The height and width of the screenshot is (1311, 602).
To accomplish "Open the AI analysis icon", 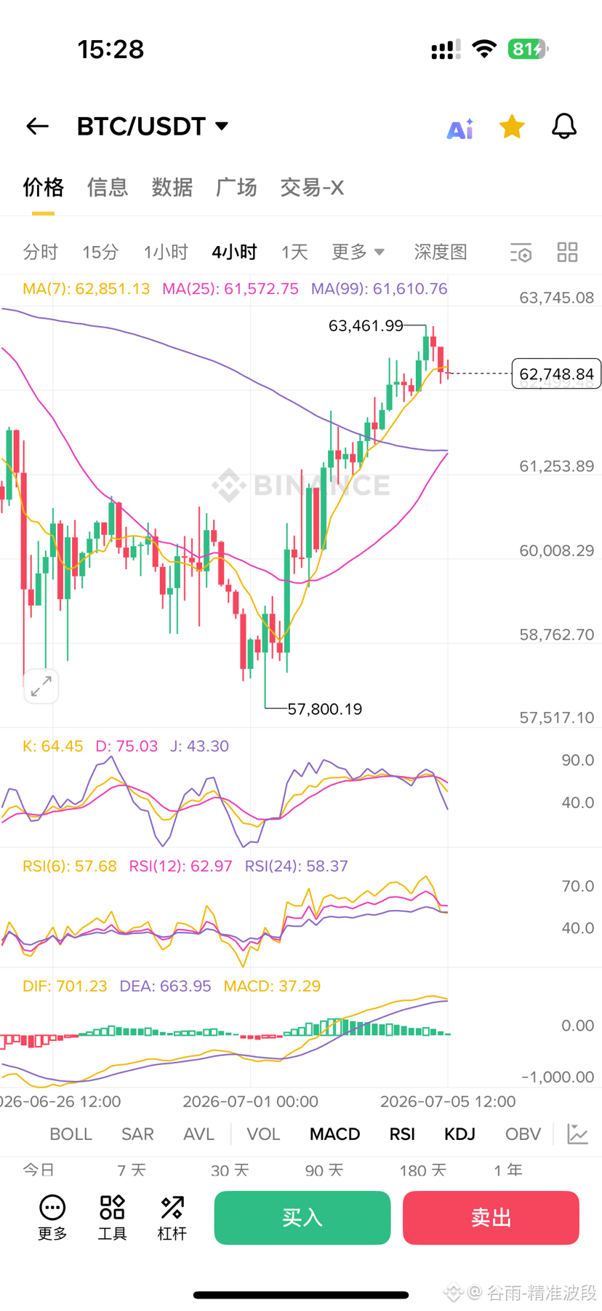I will point(459,128).
